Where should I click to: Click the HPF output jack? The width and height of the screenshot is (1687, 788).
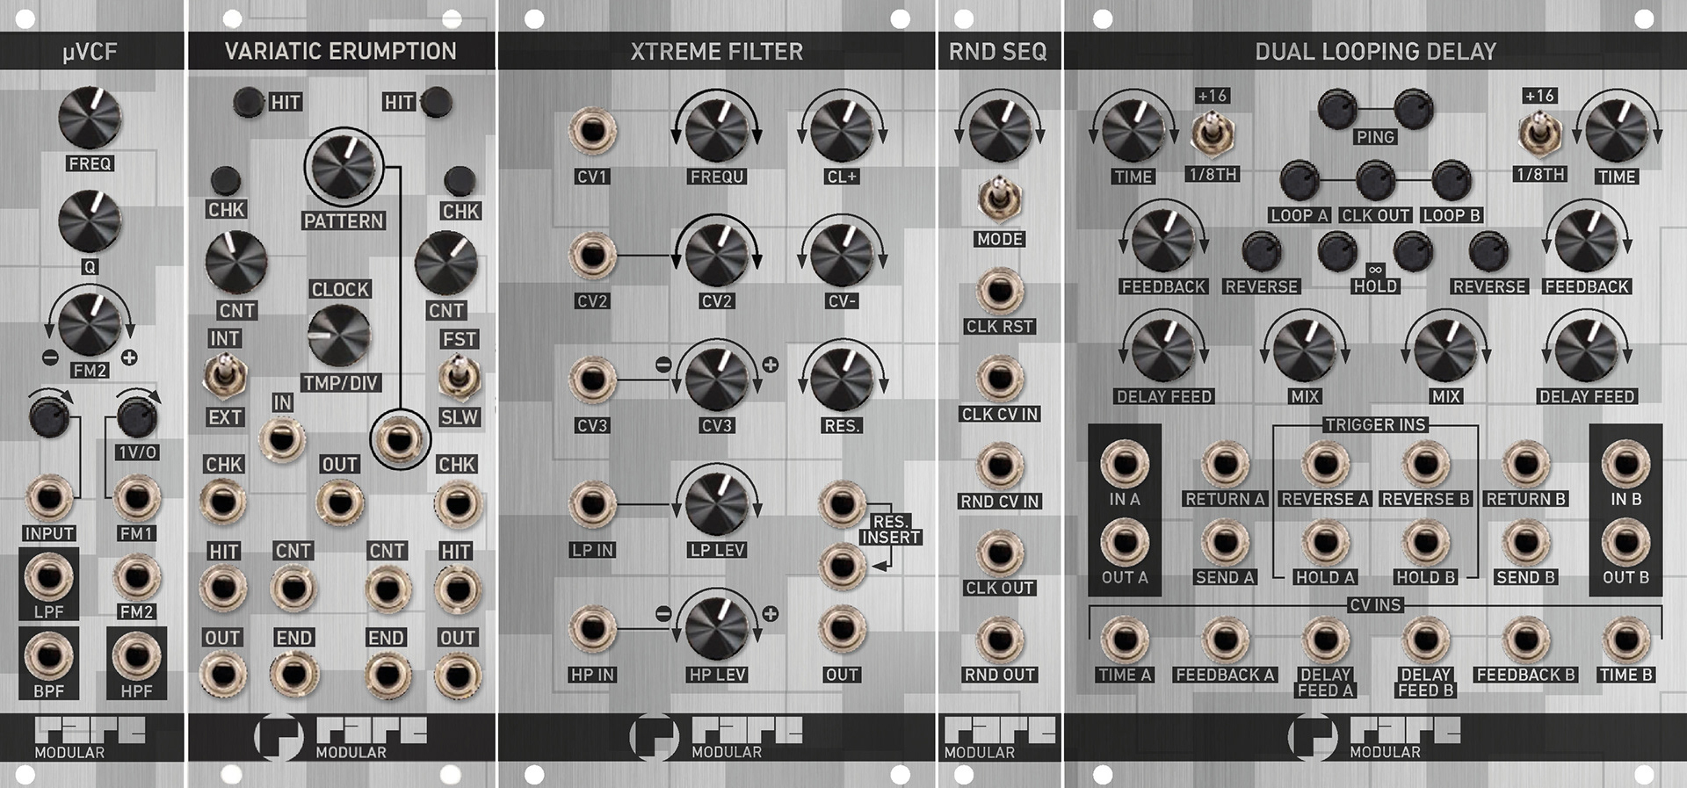click(x=136, y=656)
